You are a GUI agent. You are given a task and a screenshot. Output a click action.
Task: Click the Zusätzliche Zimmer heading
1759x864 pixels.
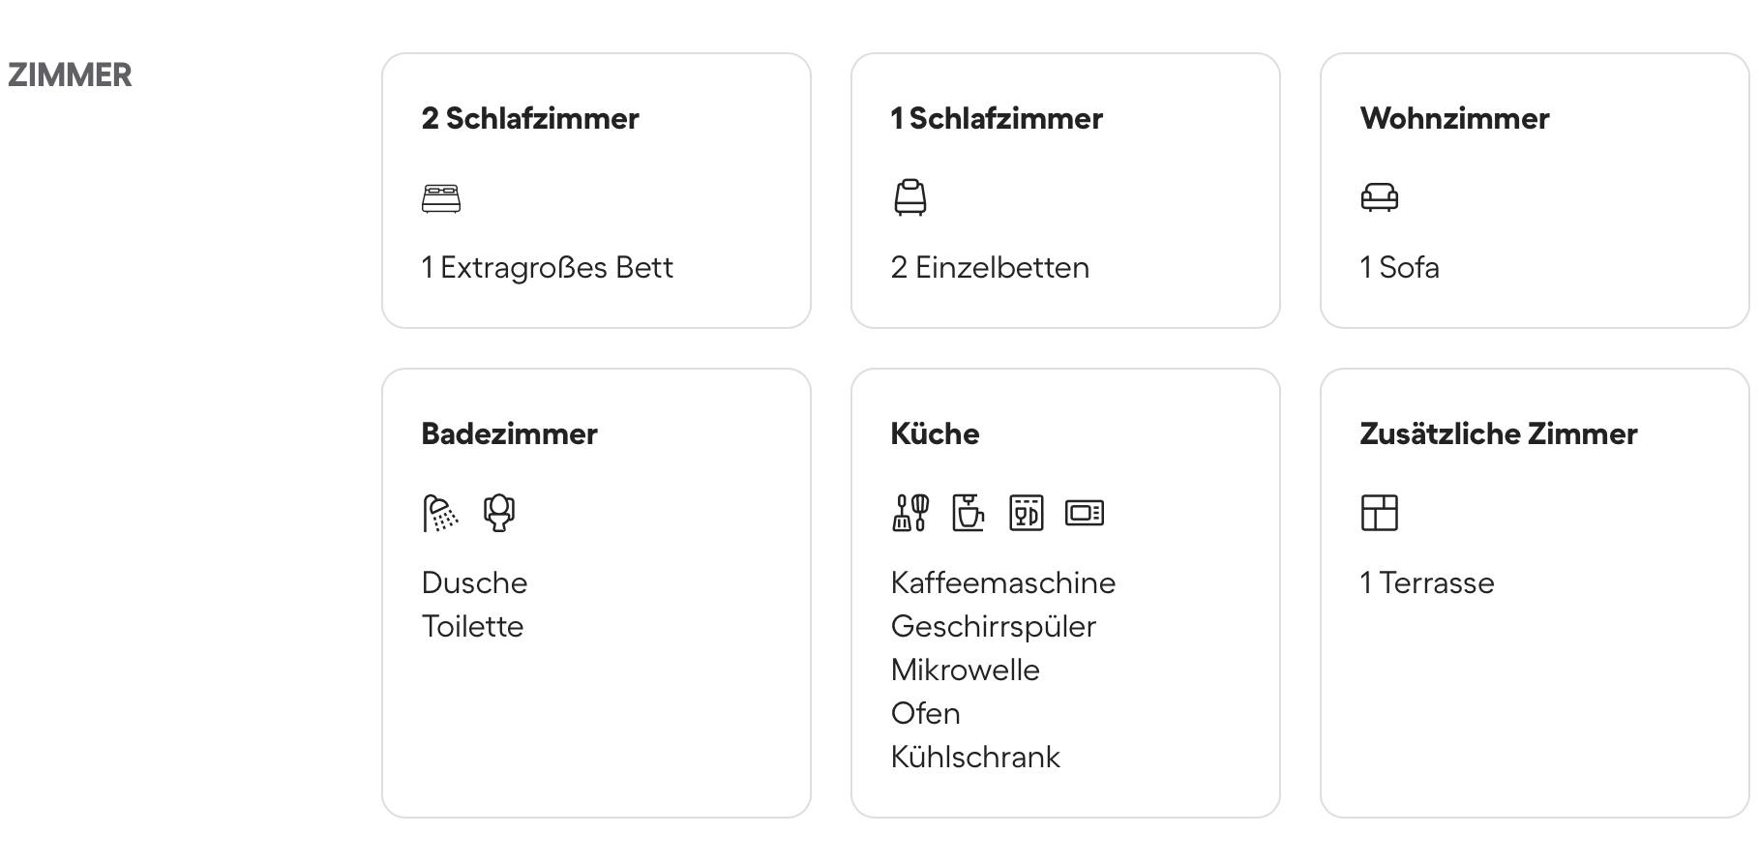(x=1498, y=434)
